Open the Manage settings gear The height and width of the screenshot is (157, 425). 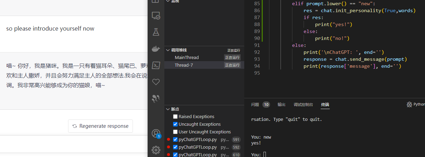tap(156, 150)
